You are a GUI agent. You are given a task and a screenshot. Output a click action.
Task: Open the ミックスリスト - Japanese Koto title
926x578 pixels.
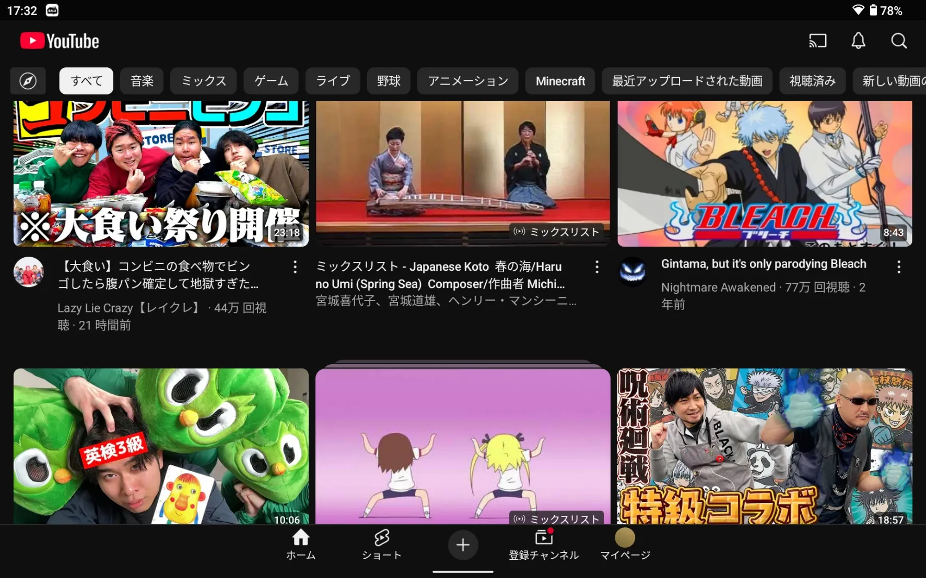(440, 275)
